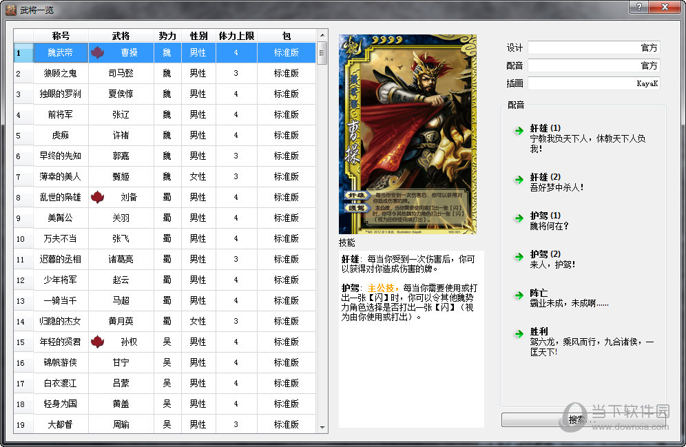The height and width of the screenshot is (447, 686).
Task: Click the general list scroll up arrow
Action: tap(322, 35)
